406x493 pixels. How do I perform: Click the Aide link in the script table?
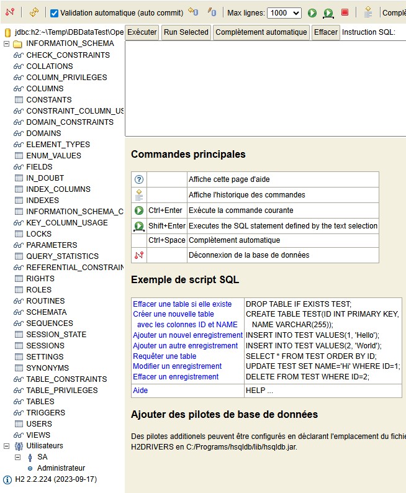pos(140,391)
